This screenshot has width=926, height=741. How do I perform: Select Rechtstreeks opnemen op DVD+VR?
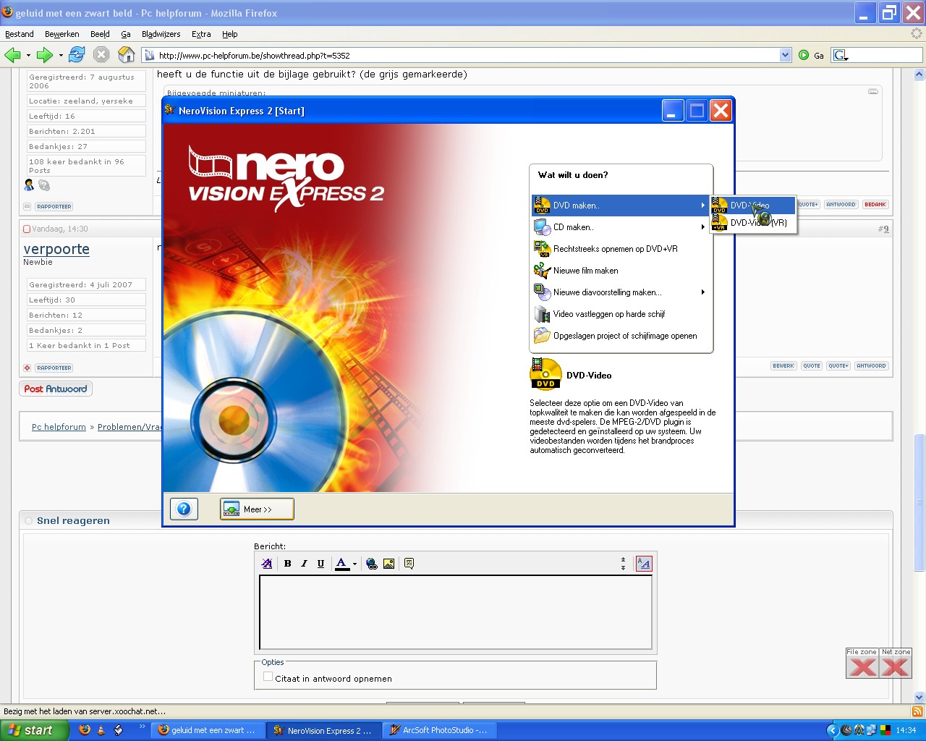pyautogui.click(x=620, y=249)
